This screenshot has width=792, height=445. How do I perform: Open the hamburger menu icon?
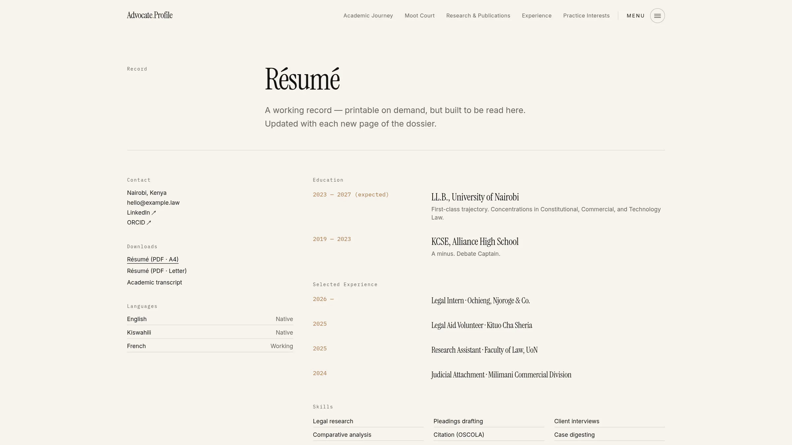point(657,15)
